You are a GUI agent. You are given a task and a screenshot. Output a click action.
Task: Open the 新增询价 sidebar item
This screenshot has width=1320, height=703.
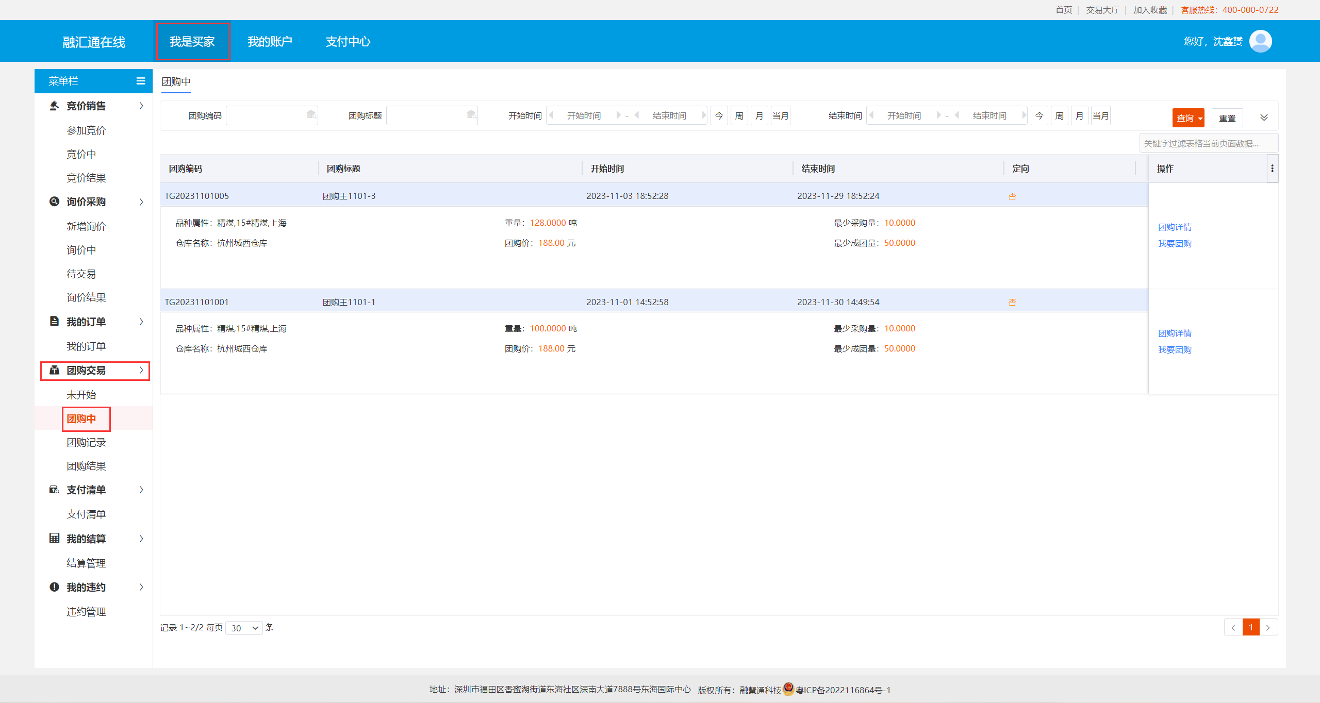click(x=86, y=226)
